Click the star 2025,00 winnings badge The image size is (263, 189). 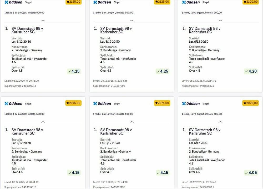click(251, 103)
